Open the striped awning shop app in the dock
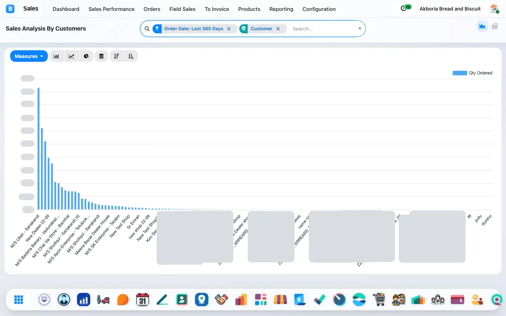Viewport: 506px width, 316px height. click(x=280, y=299)
